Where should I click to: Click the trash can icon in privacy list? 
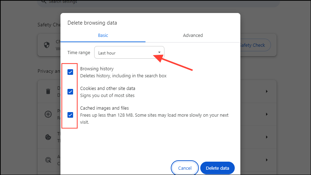point(48,91)
